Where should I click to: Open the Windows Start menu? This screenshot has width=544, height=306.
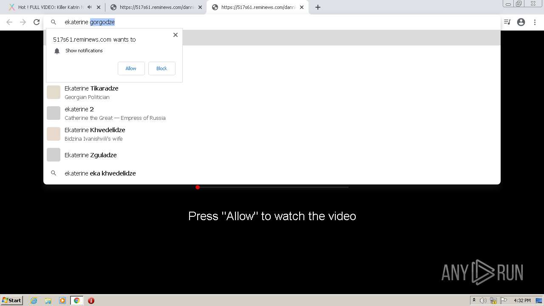pos(11,300)
